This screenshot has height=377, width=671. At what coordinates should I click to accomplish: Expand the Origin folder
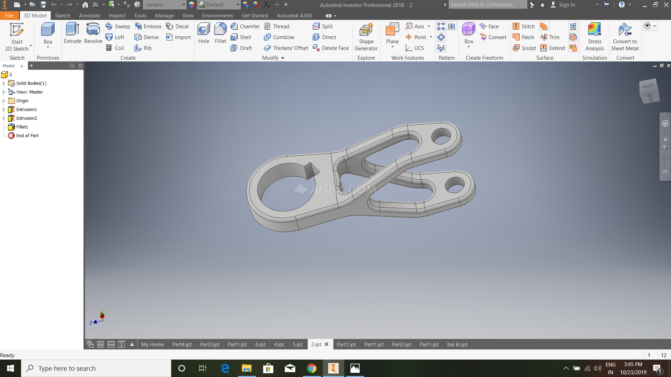point(3,101)
